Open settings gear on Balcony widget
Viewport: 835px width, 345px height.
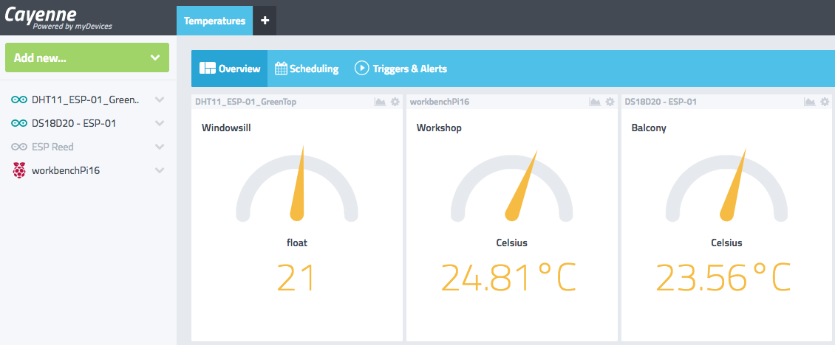(x=825, y=102)
